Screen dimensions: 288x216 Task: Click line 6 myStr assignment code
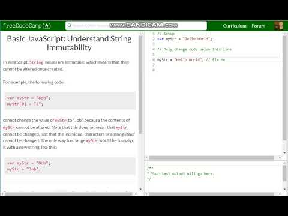[180, 59]
